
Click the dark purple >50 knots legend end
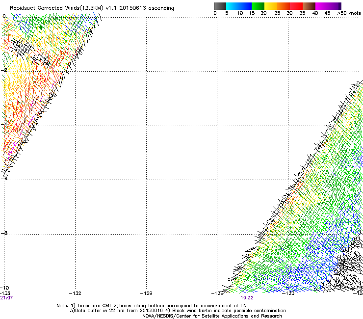340,6
